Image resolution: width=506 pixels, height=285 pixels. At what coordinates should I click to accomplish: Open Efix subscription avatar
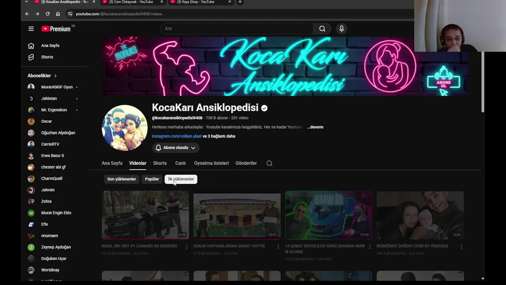[x=31, y=224]
